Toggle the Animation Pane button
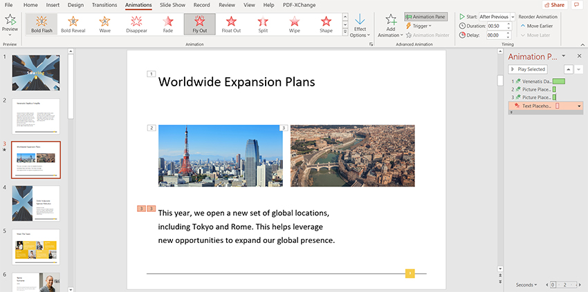The height and width of the screenshot is (292, 588). (x=425, y=16)
